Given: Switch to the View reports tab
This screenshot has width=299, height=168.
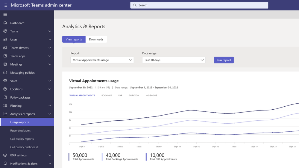Looking at the screenshot, I should 74,39.
